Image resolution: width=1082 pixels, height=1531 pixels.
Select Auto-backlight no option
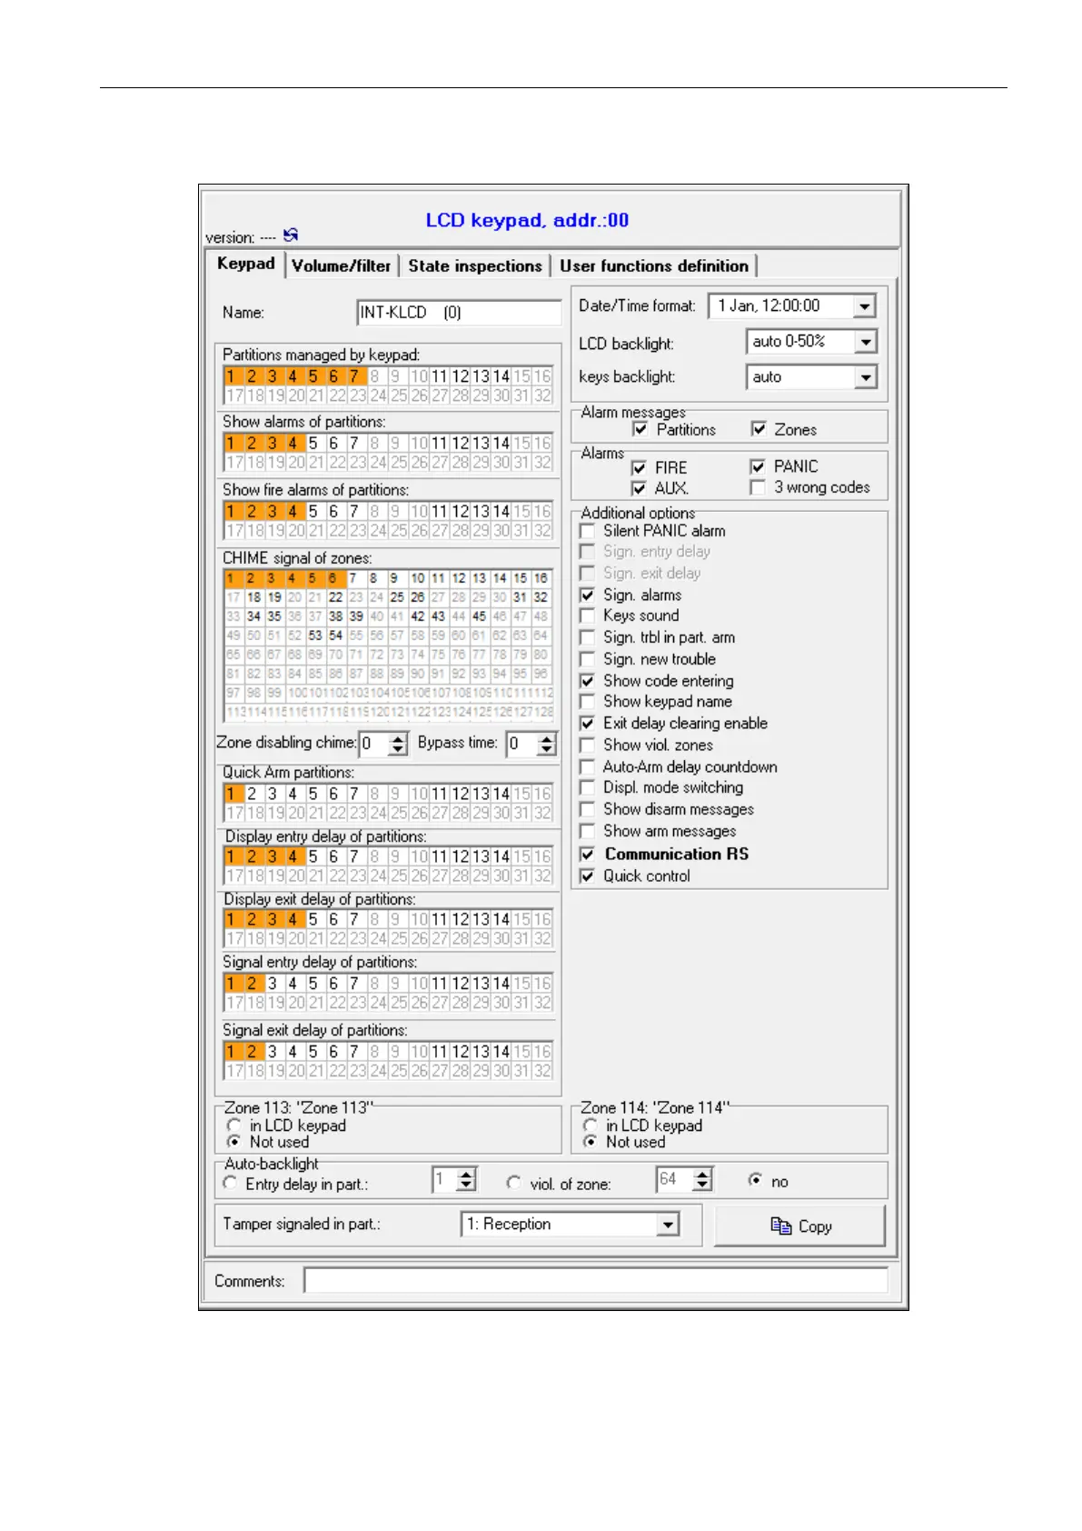click(755, 1180)
